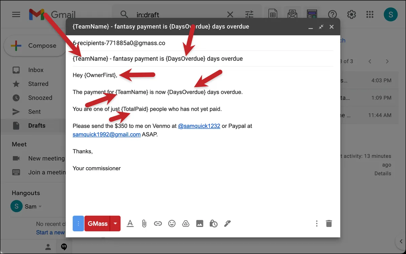Open the GMass email list builder icon
406x254 pixels.
point(292,15)
